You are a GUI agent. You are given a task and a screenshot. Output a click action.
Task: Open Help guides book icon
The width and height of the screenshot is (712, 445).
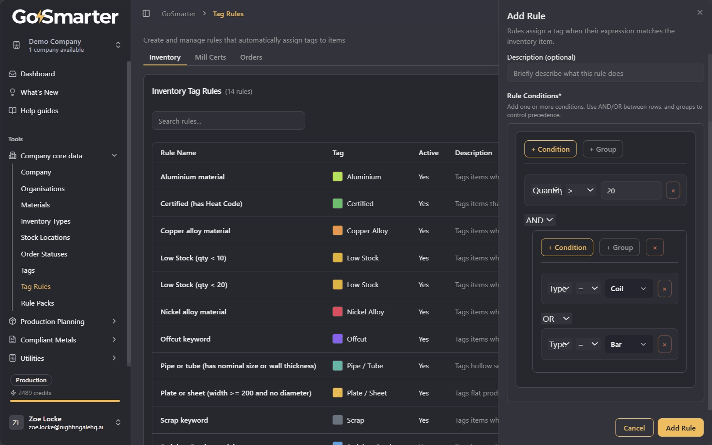13,110
